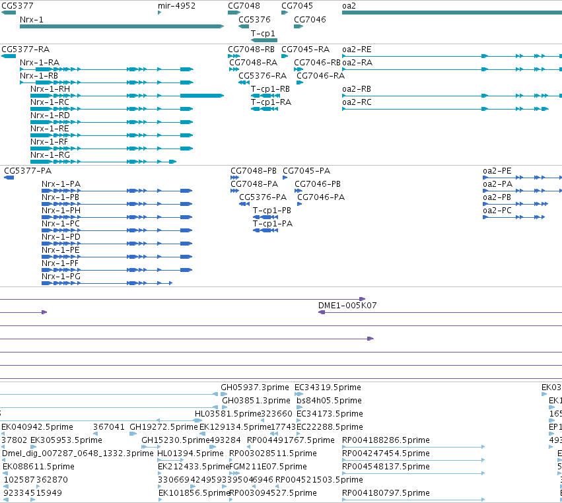Open the RP003094527.5prime EST label
This screenshot has height=503, width=562.
[273, 493]
